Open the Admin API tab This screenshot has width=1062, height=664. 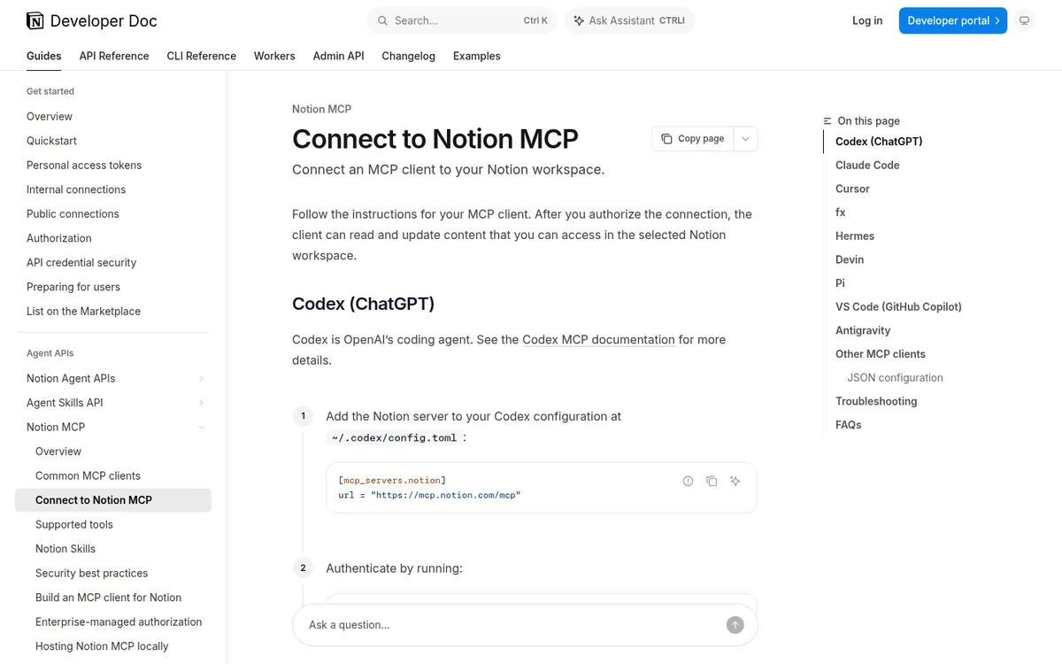coord(338,56)
